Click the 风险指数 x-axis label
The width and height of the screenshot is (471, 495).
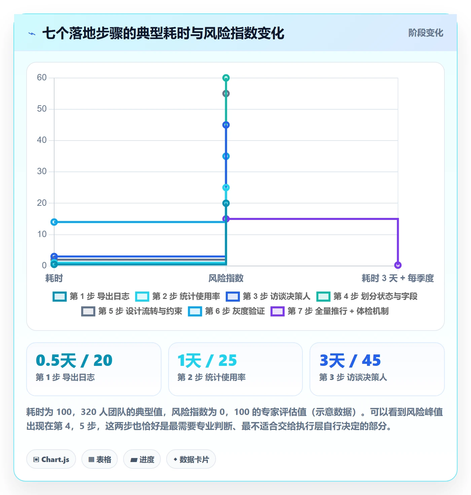click(x=226, y=278)
